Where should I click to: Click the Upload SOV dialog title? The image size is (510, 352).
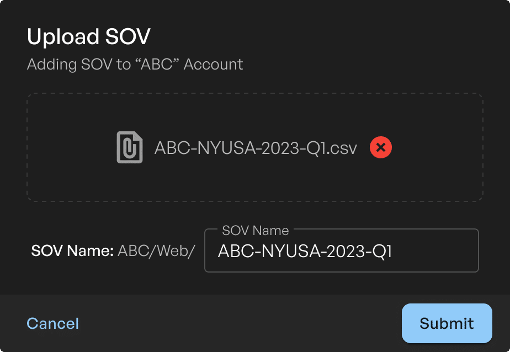pyautogui.click(x=88, y=36)
